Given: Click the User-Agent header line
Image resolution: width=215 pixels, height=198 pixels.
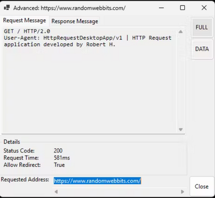Looking at the screenshot, I should click(87, 38).
